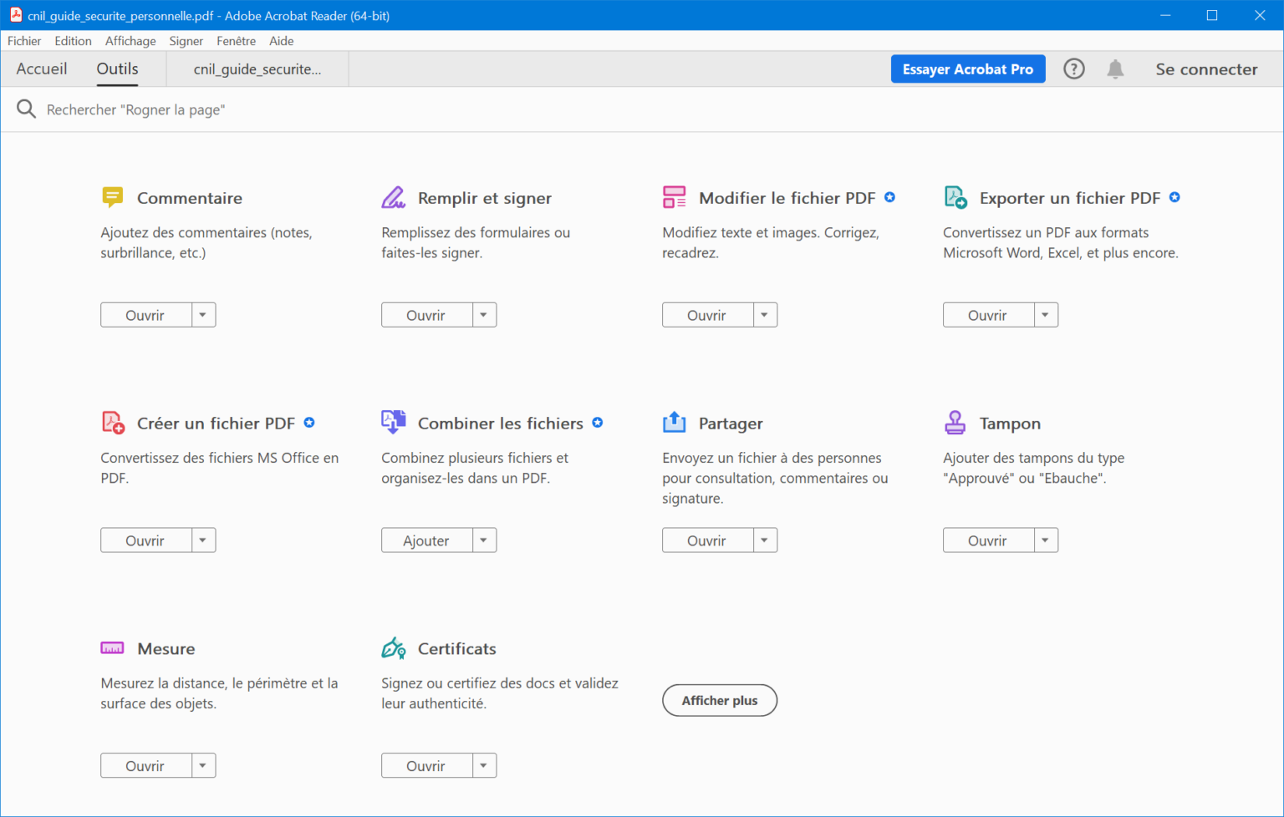Click the Afficher plus button
The image size is (1284, 817).
pos(719,701)
